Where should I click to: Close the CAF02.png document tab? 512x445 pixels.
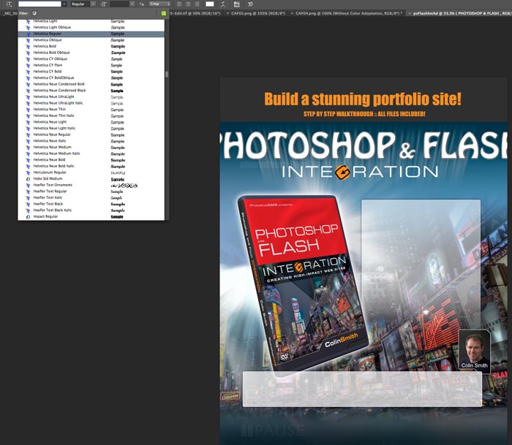click(x=227, y=13)
